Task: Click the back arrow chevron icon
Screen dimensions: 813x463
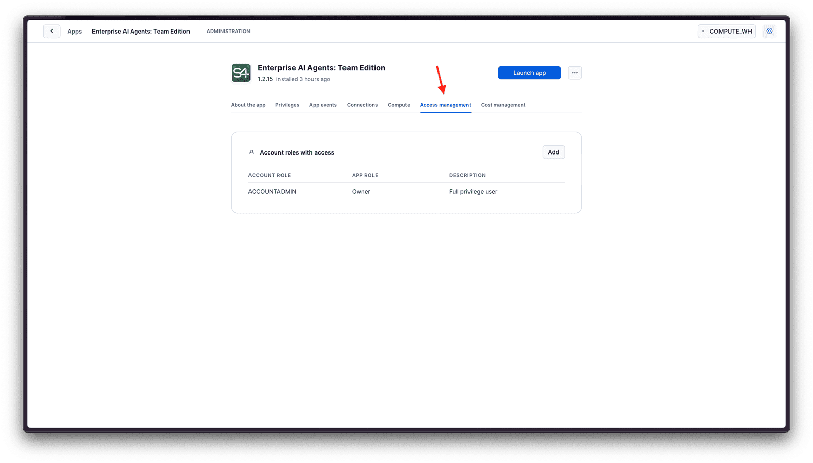Action: pos(51,31)
